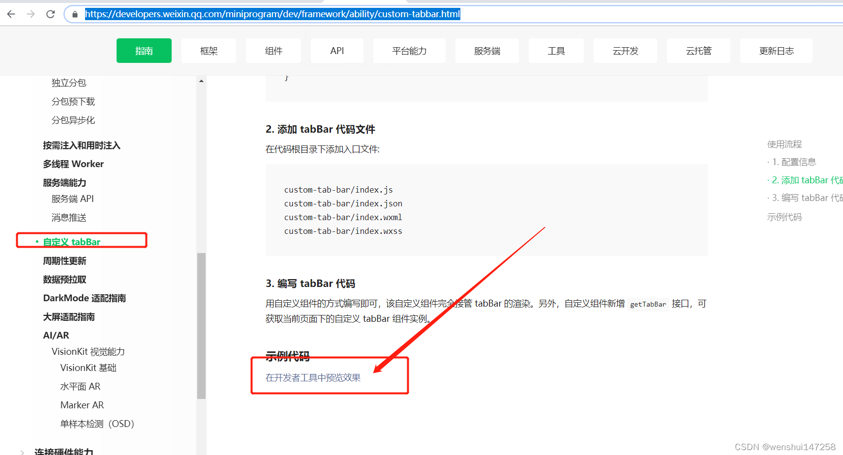
Task: Click the sidebar scrollbar up arrow
Action: pos(201,81)
